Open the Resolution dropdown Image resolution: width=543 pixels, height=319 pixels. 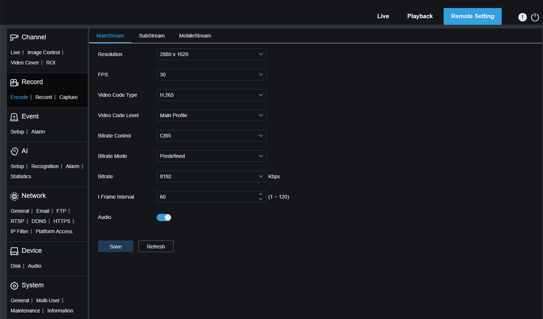(211, 54)
